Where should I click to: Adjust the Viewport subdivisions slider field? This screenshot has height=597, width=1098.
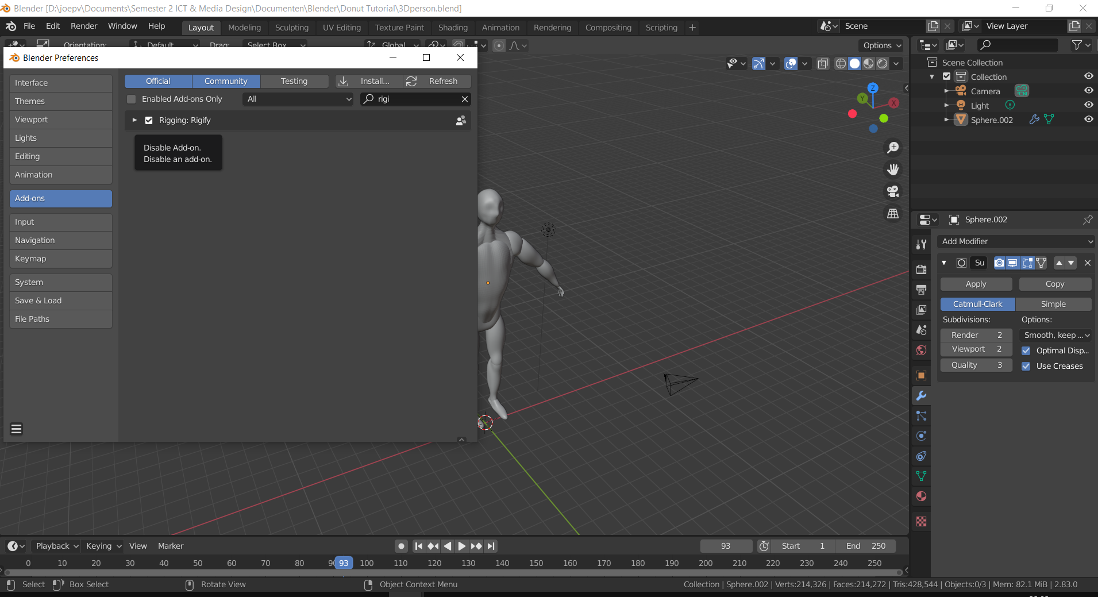point(976,349)
